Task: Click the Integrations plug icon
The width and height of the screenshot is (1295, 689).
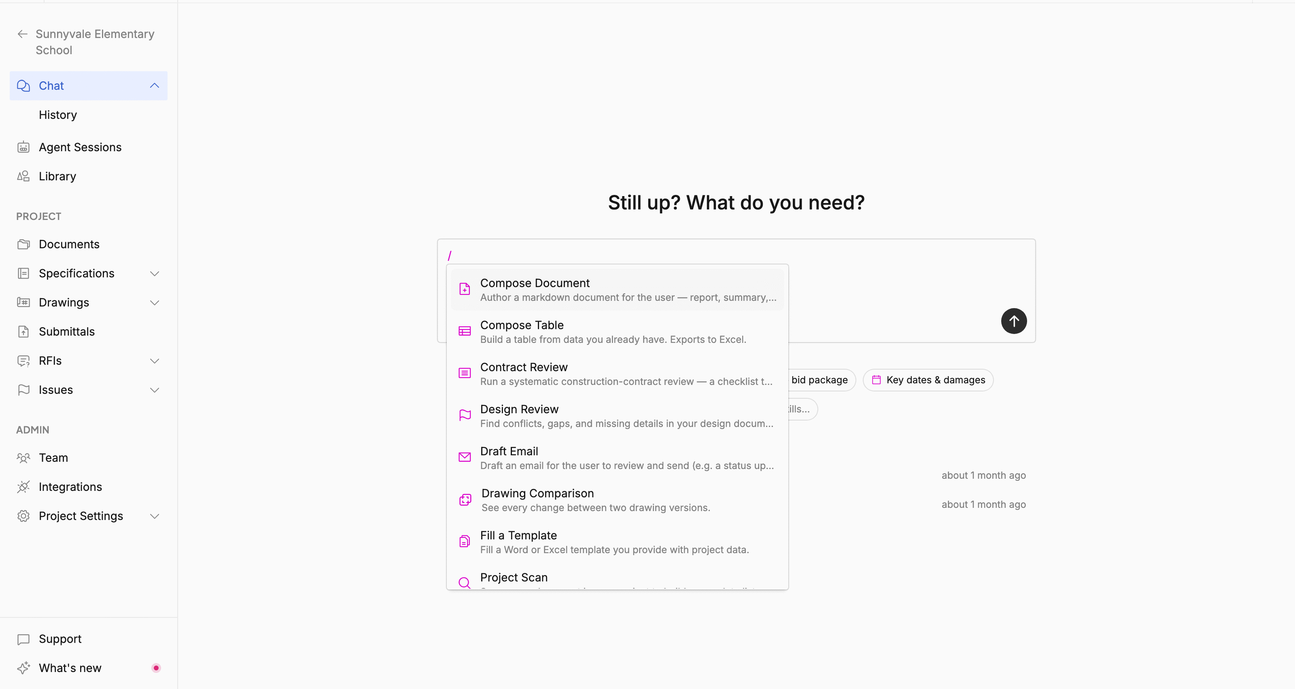Action: click(23, 486)
